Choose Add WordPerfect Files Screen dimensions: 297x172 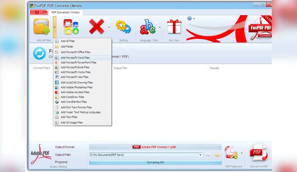[82, 102]
